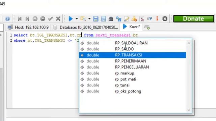The height and width of the screenshot is (121, 216).
Task: Toggle the word wrap icon
Action: click(149, 19)
